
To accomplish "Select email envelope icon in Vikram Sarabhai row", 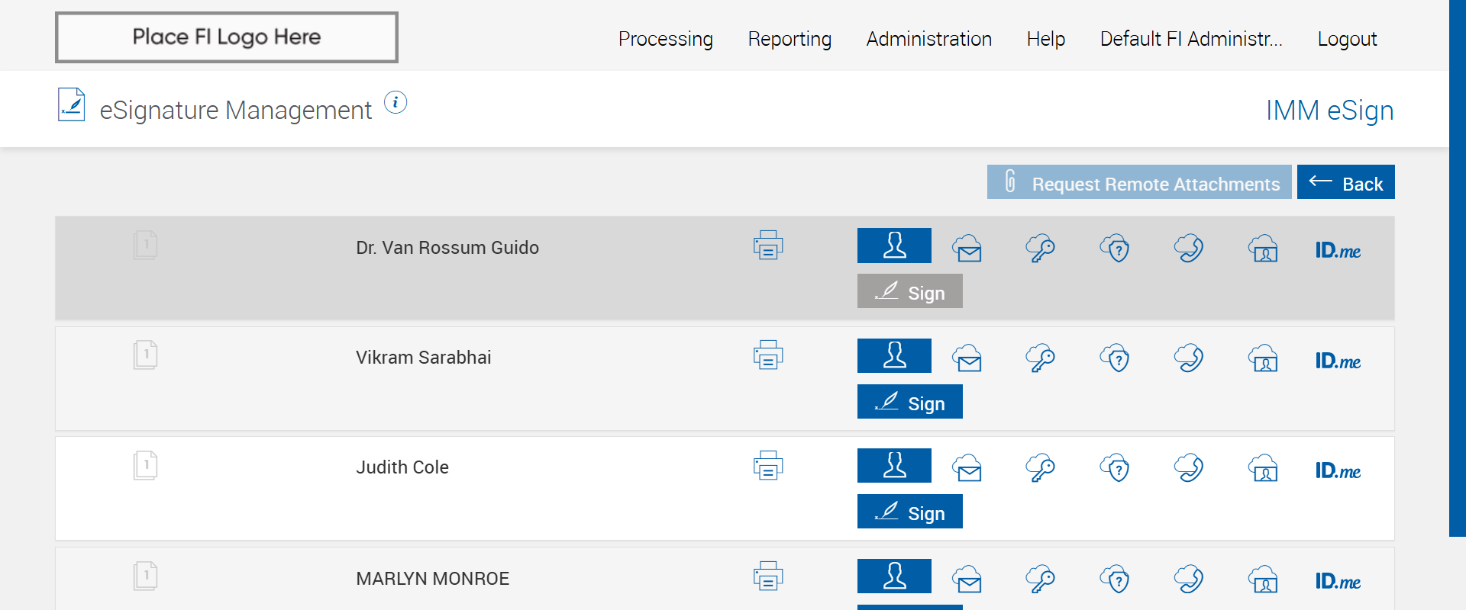I will tap(967, 358).
